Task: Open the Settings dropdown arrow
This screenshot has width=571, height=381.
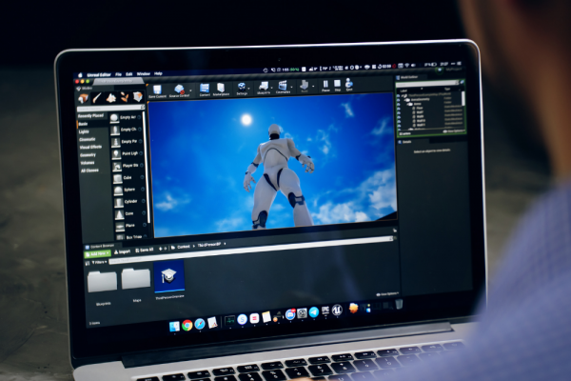Action: (x=249, y=89)
